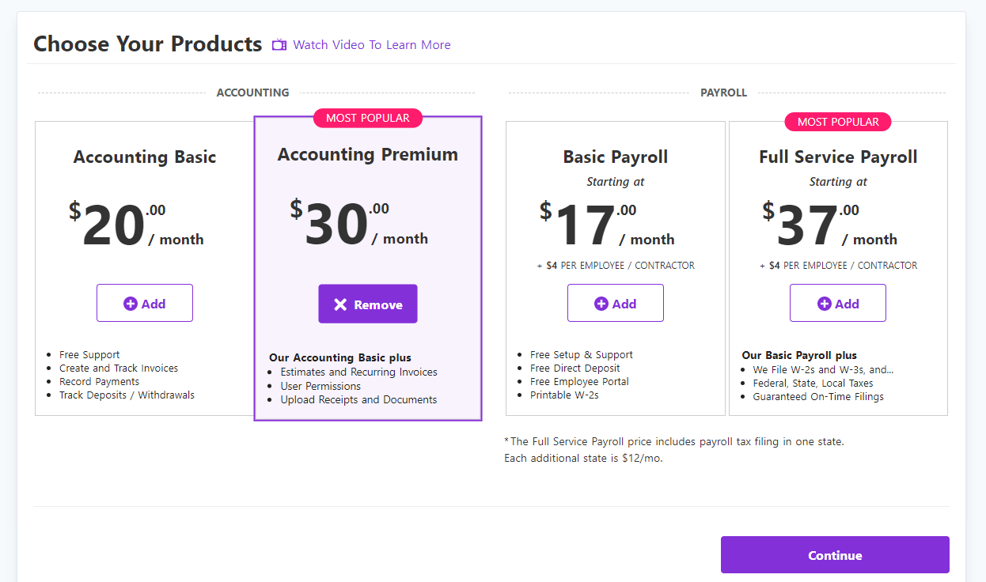
Task: Add the Full Service Payroll product
Action: point(838,303)
